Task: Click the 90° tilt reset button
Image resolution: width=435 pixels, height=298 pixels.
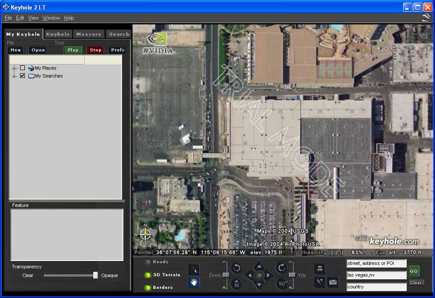Action: [x=282, y=284]
